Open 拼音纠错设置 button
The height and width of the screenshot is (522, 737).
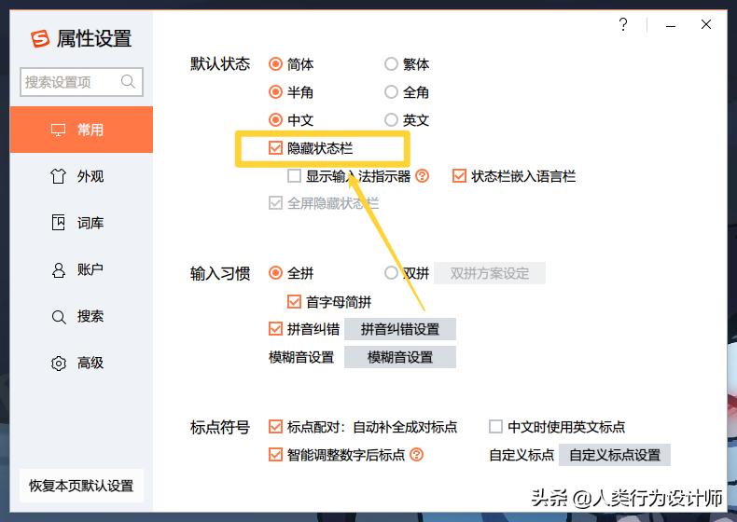click(400, 329)
